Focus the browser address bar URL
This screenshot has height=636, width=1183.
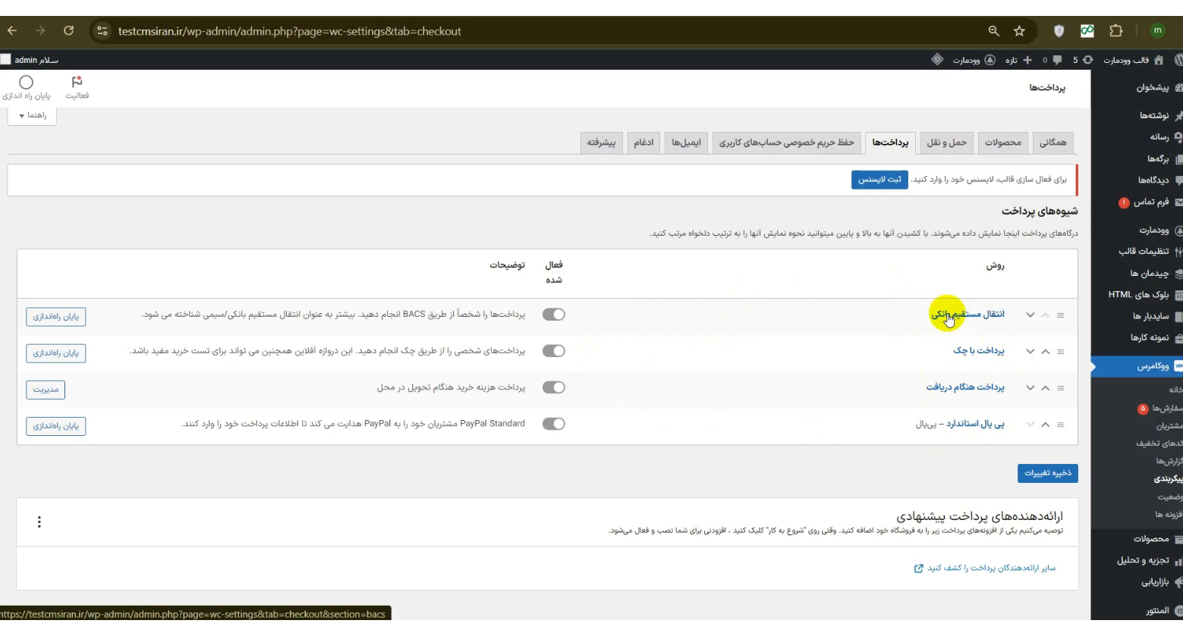[x=290, y=31]
